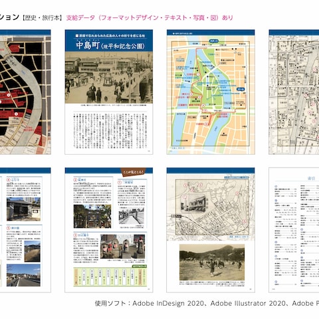Click the blue スタート marker on the map
This screenshot has width=319, height=319.
pos(214,41)
